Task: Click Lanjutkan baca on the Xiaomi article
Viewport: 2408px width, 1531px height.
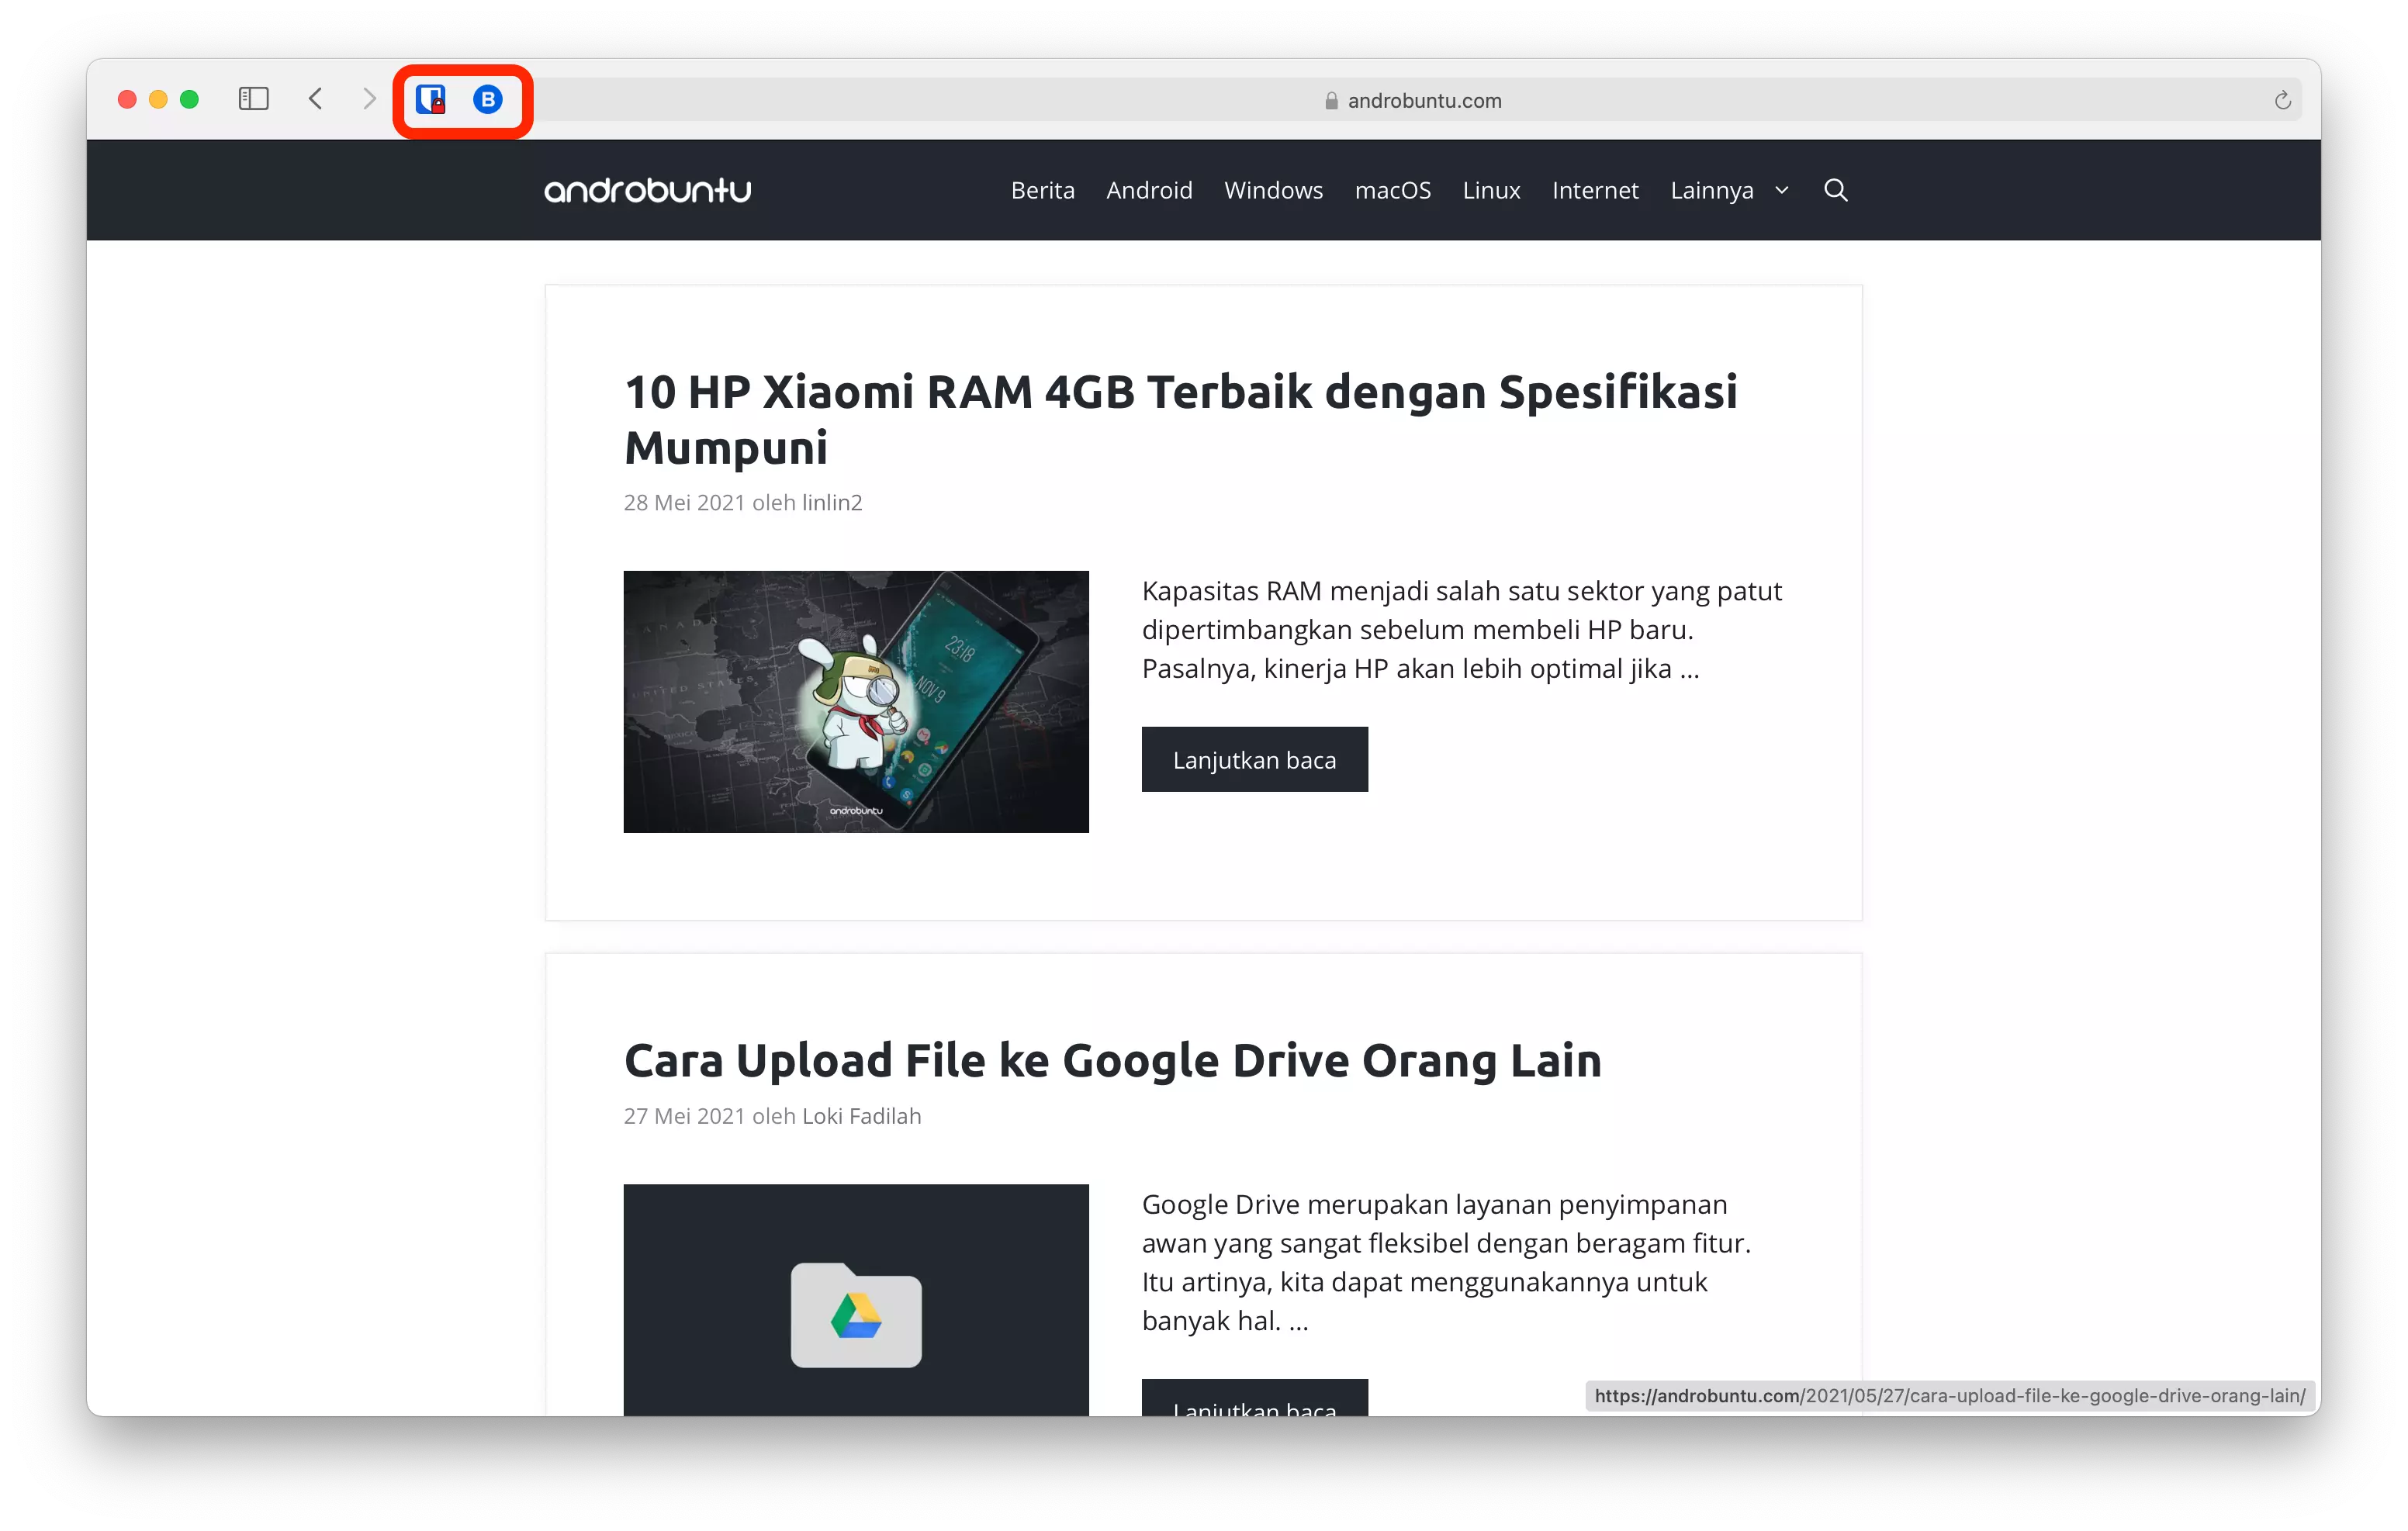Action: [1254, 759]
